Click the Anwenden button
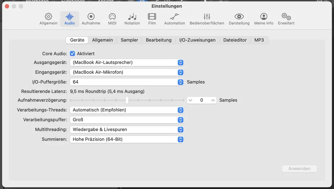The height and width of the screenshot is (189, 334). (299, 169)
